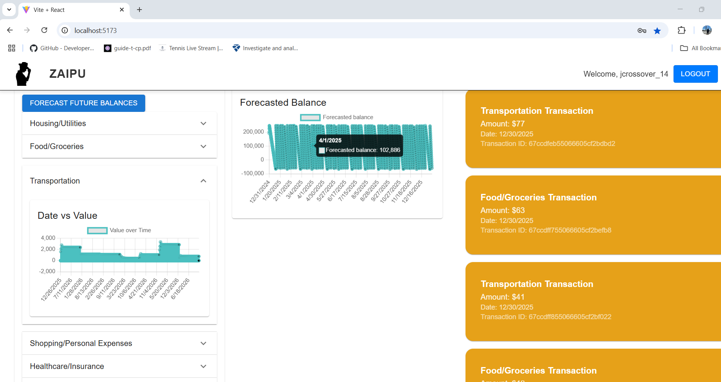
Task: Open the Chrome profile avatar
Action: (x=707, y=30)
